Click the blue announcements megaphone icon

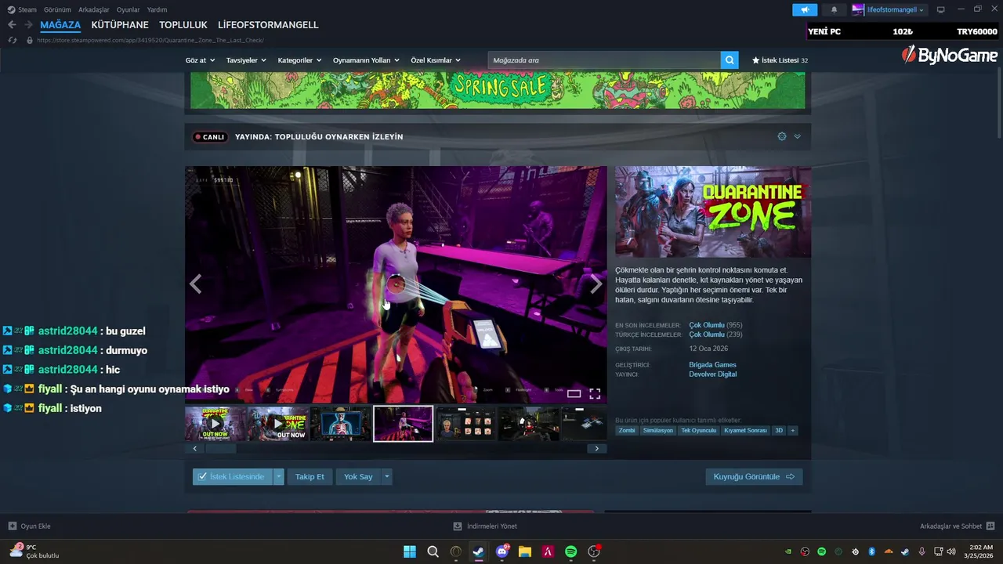coord(805,9)
